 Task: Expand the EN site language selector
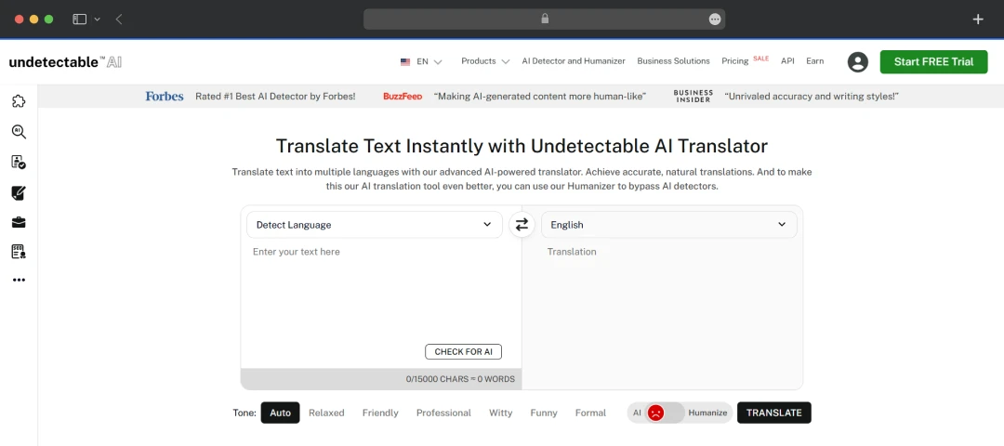pyautogui.click(x=429, y=61)
